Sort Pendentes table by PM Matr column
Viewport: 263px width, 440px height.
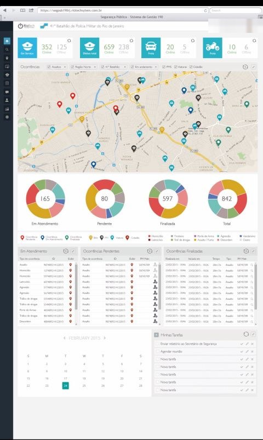click(144, 259)
